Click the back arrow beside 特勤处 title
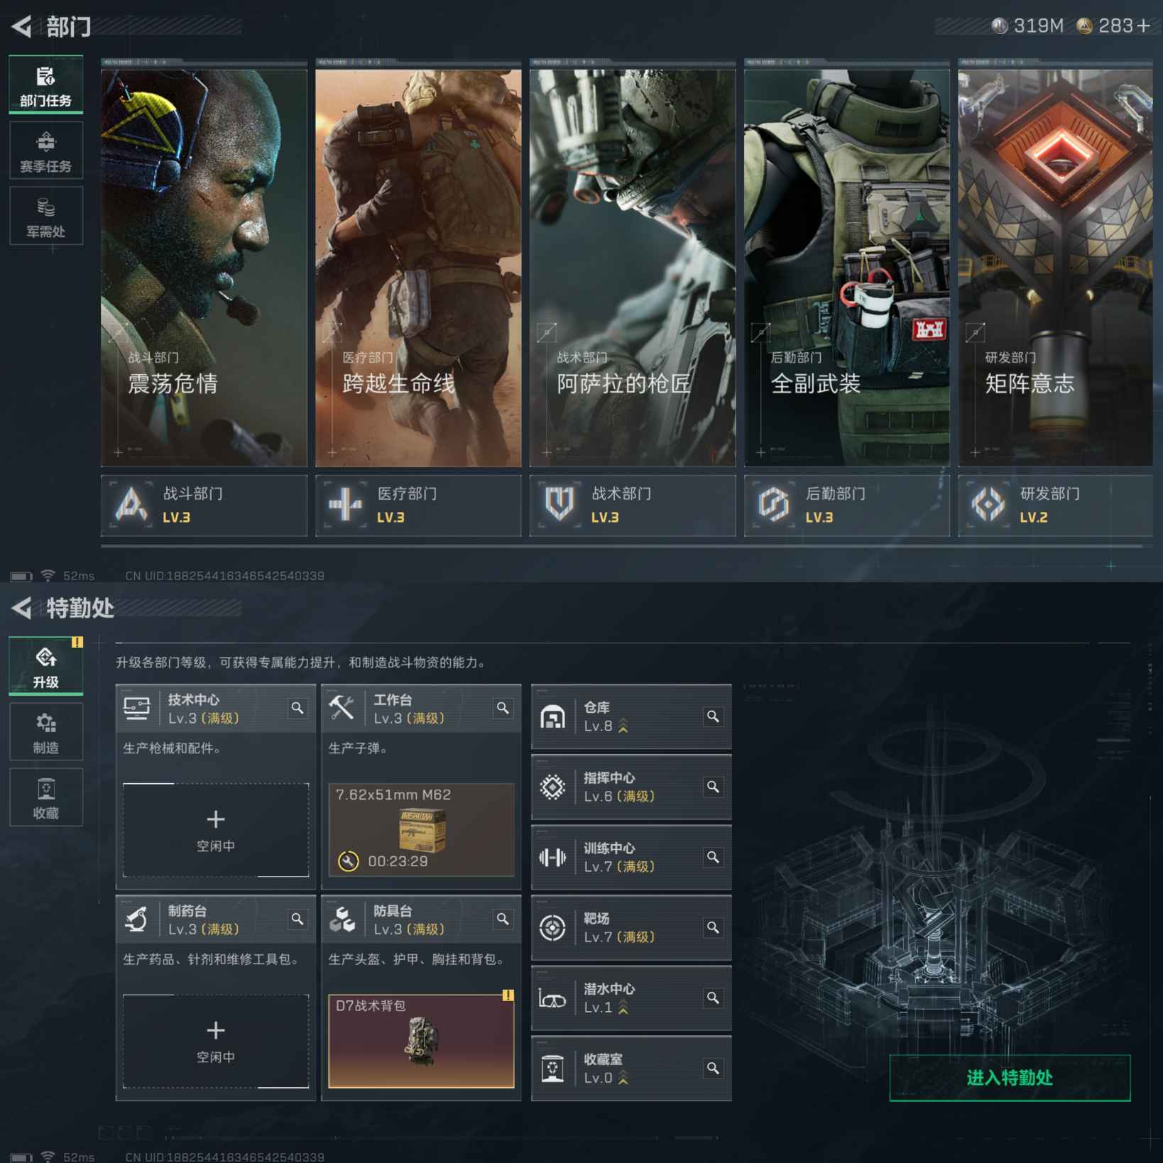 click(22, 608)
